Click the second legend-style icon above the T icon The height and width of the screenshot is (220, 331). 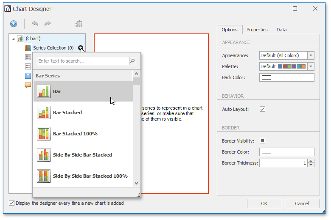click(x=28, y=66)
